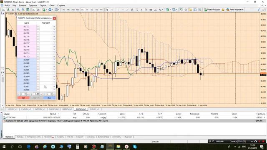Toggle the chart auto scroll icon
The height and width of the screenshot is (150, 267).
(33, 10)
